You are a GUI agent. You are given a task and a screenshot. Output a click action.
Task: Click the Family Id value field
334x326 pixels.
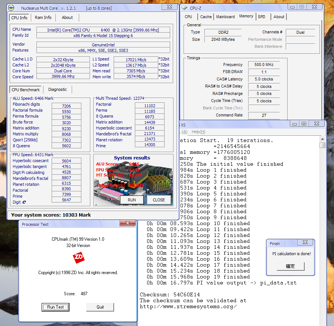pyautogui.click(x=103, y=36)
